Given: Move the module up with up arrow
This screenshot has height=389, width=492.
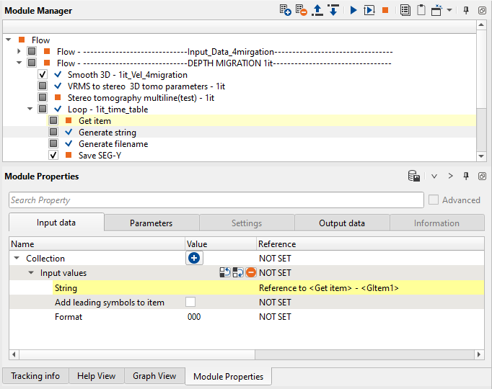Looking at the screenshot, I should [x=317, y=11].
